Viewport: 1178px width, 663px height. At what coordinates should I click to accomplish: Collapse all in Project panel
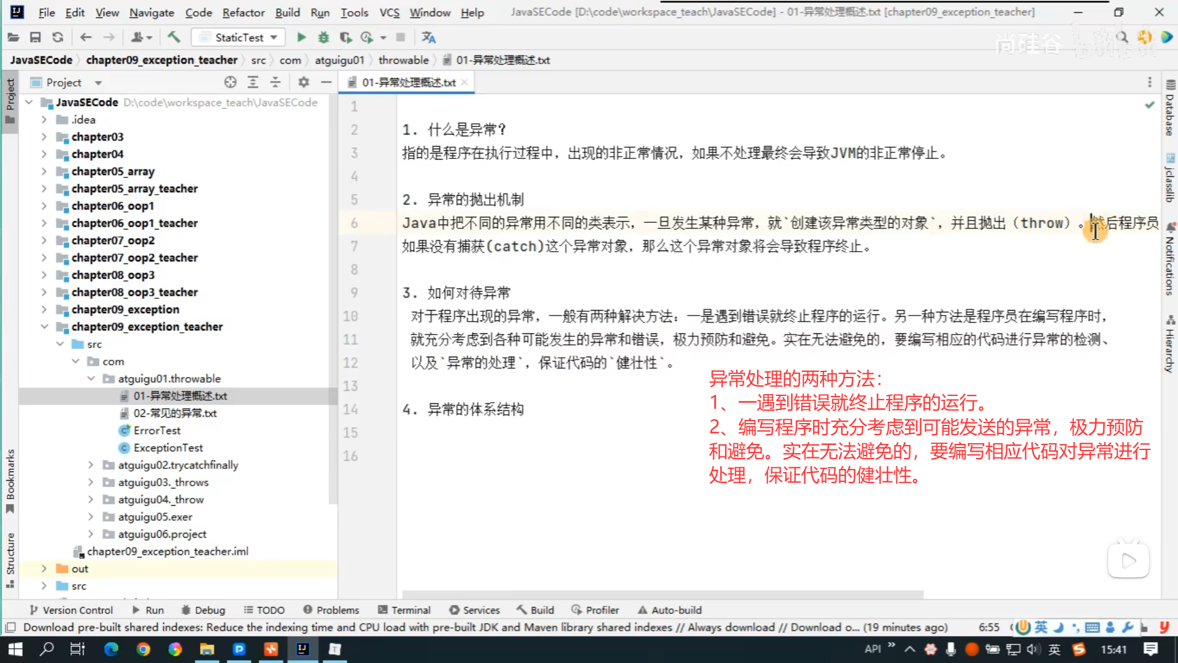tap(275, 82)
